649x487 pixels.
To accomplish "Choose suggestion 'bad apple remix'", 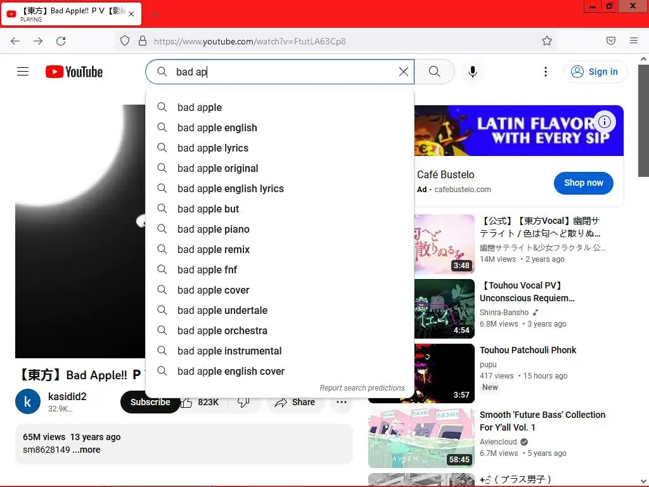I will click(x=280, y=249).
